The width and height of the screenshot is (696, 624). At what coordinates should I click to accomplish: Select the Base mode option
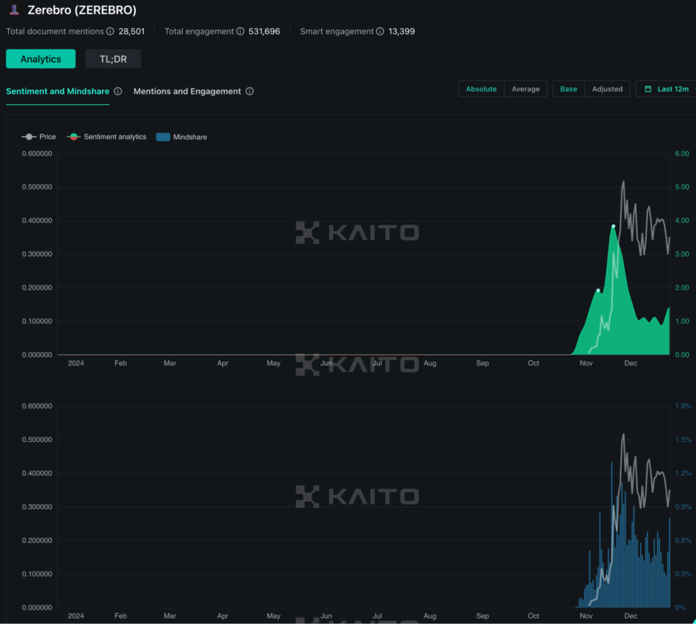(569, 89)
